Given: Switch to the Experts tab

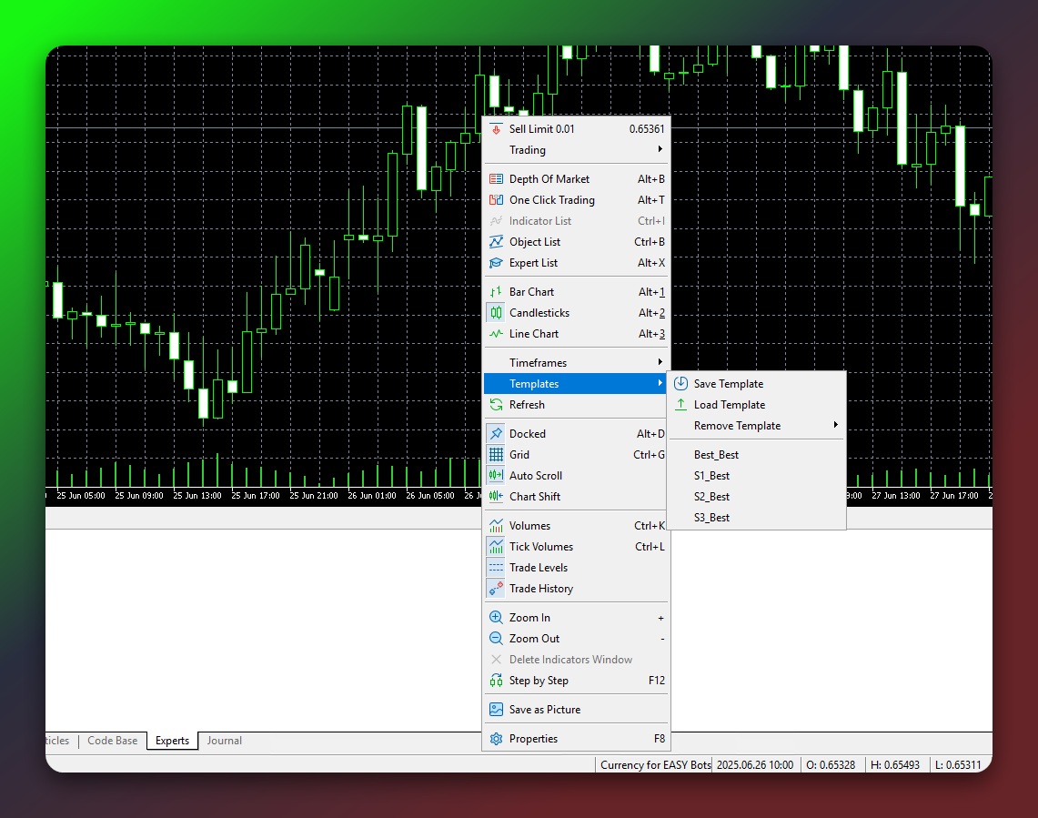Looking at the screenshot, I should click(x=172, y=741).
